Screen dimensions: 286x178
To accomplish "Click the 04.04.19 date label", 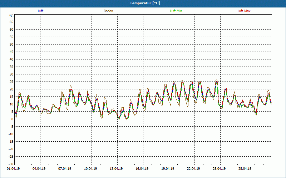I will coord(39,169).
